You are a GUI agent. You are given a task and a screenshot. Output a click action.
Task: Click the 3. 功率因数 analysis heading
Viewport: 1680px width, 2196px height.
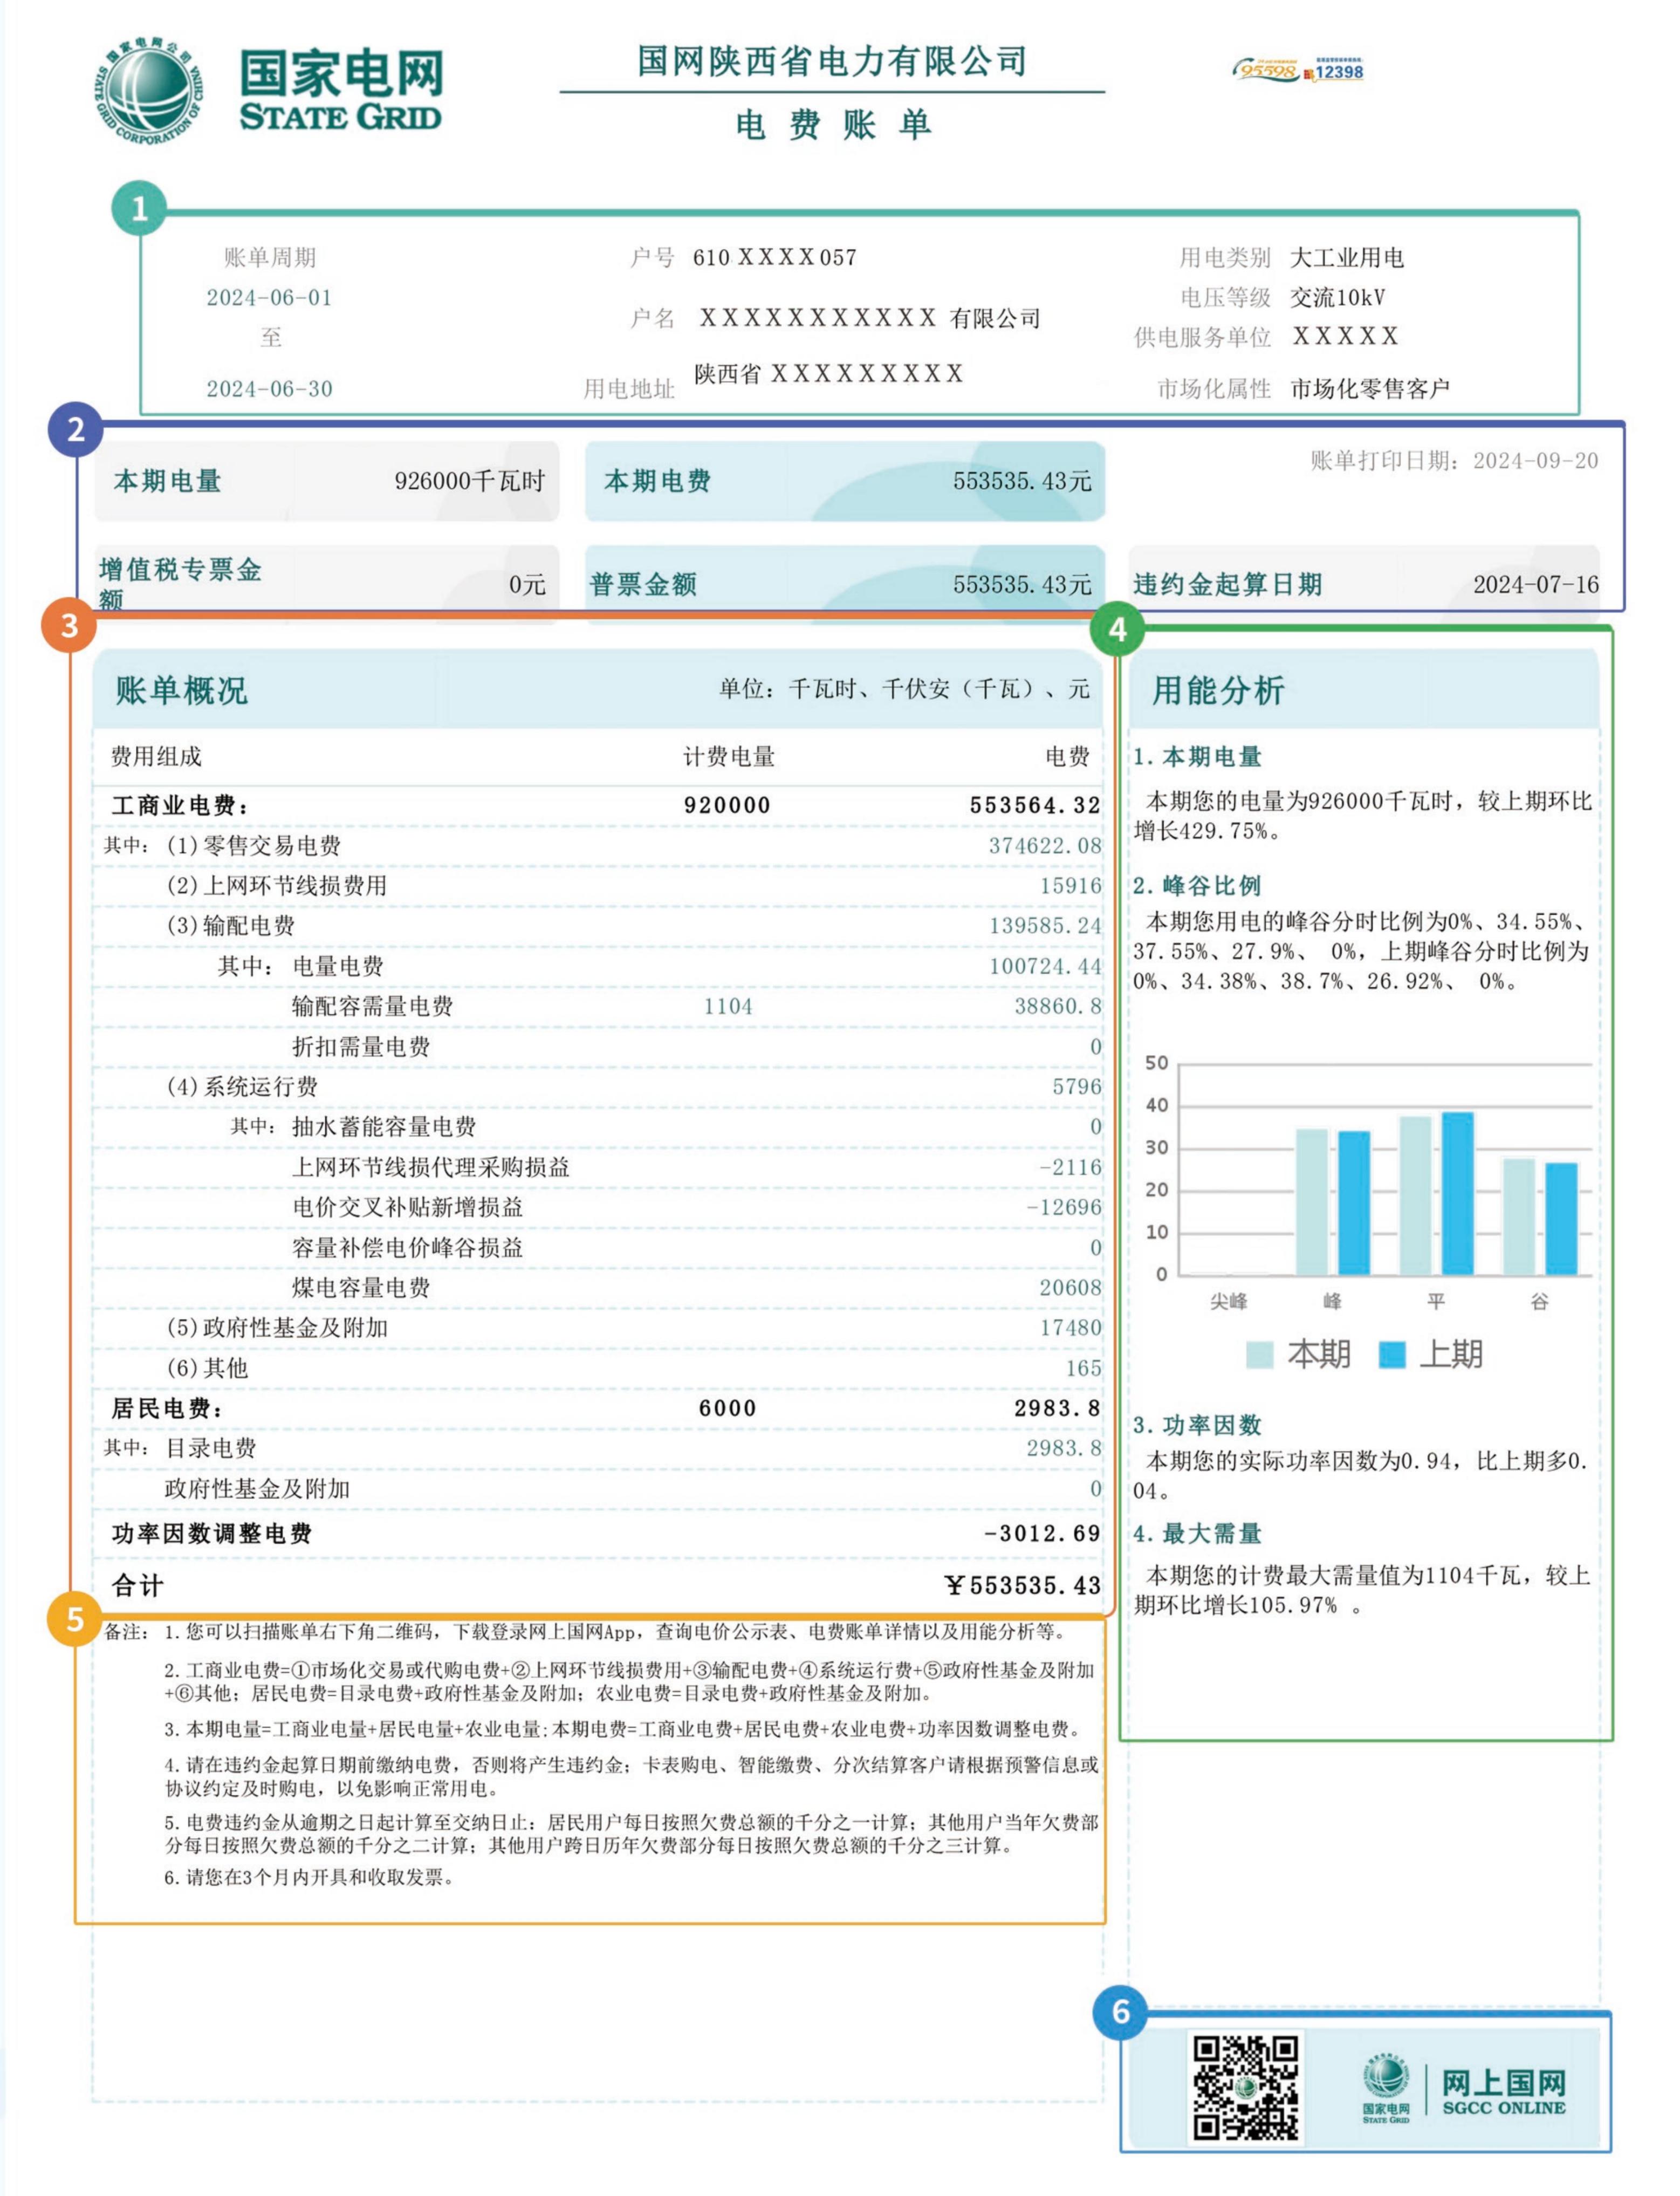click(x=1197, y=1425)
